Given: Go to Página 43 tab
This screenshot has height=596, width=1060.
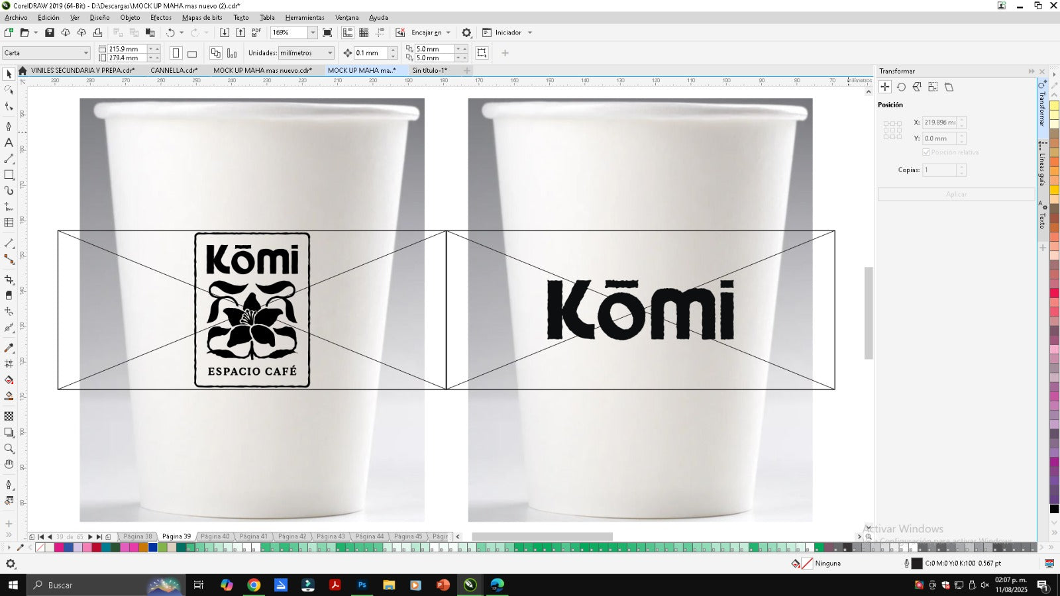Looking at the screenshot, I should click(x=331, y=536).
